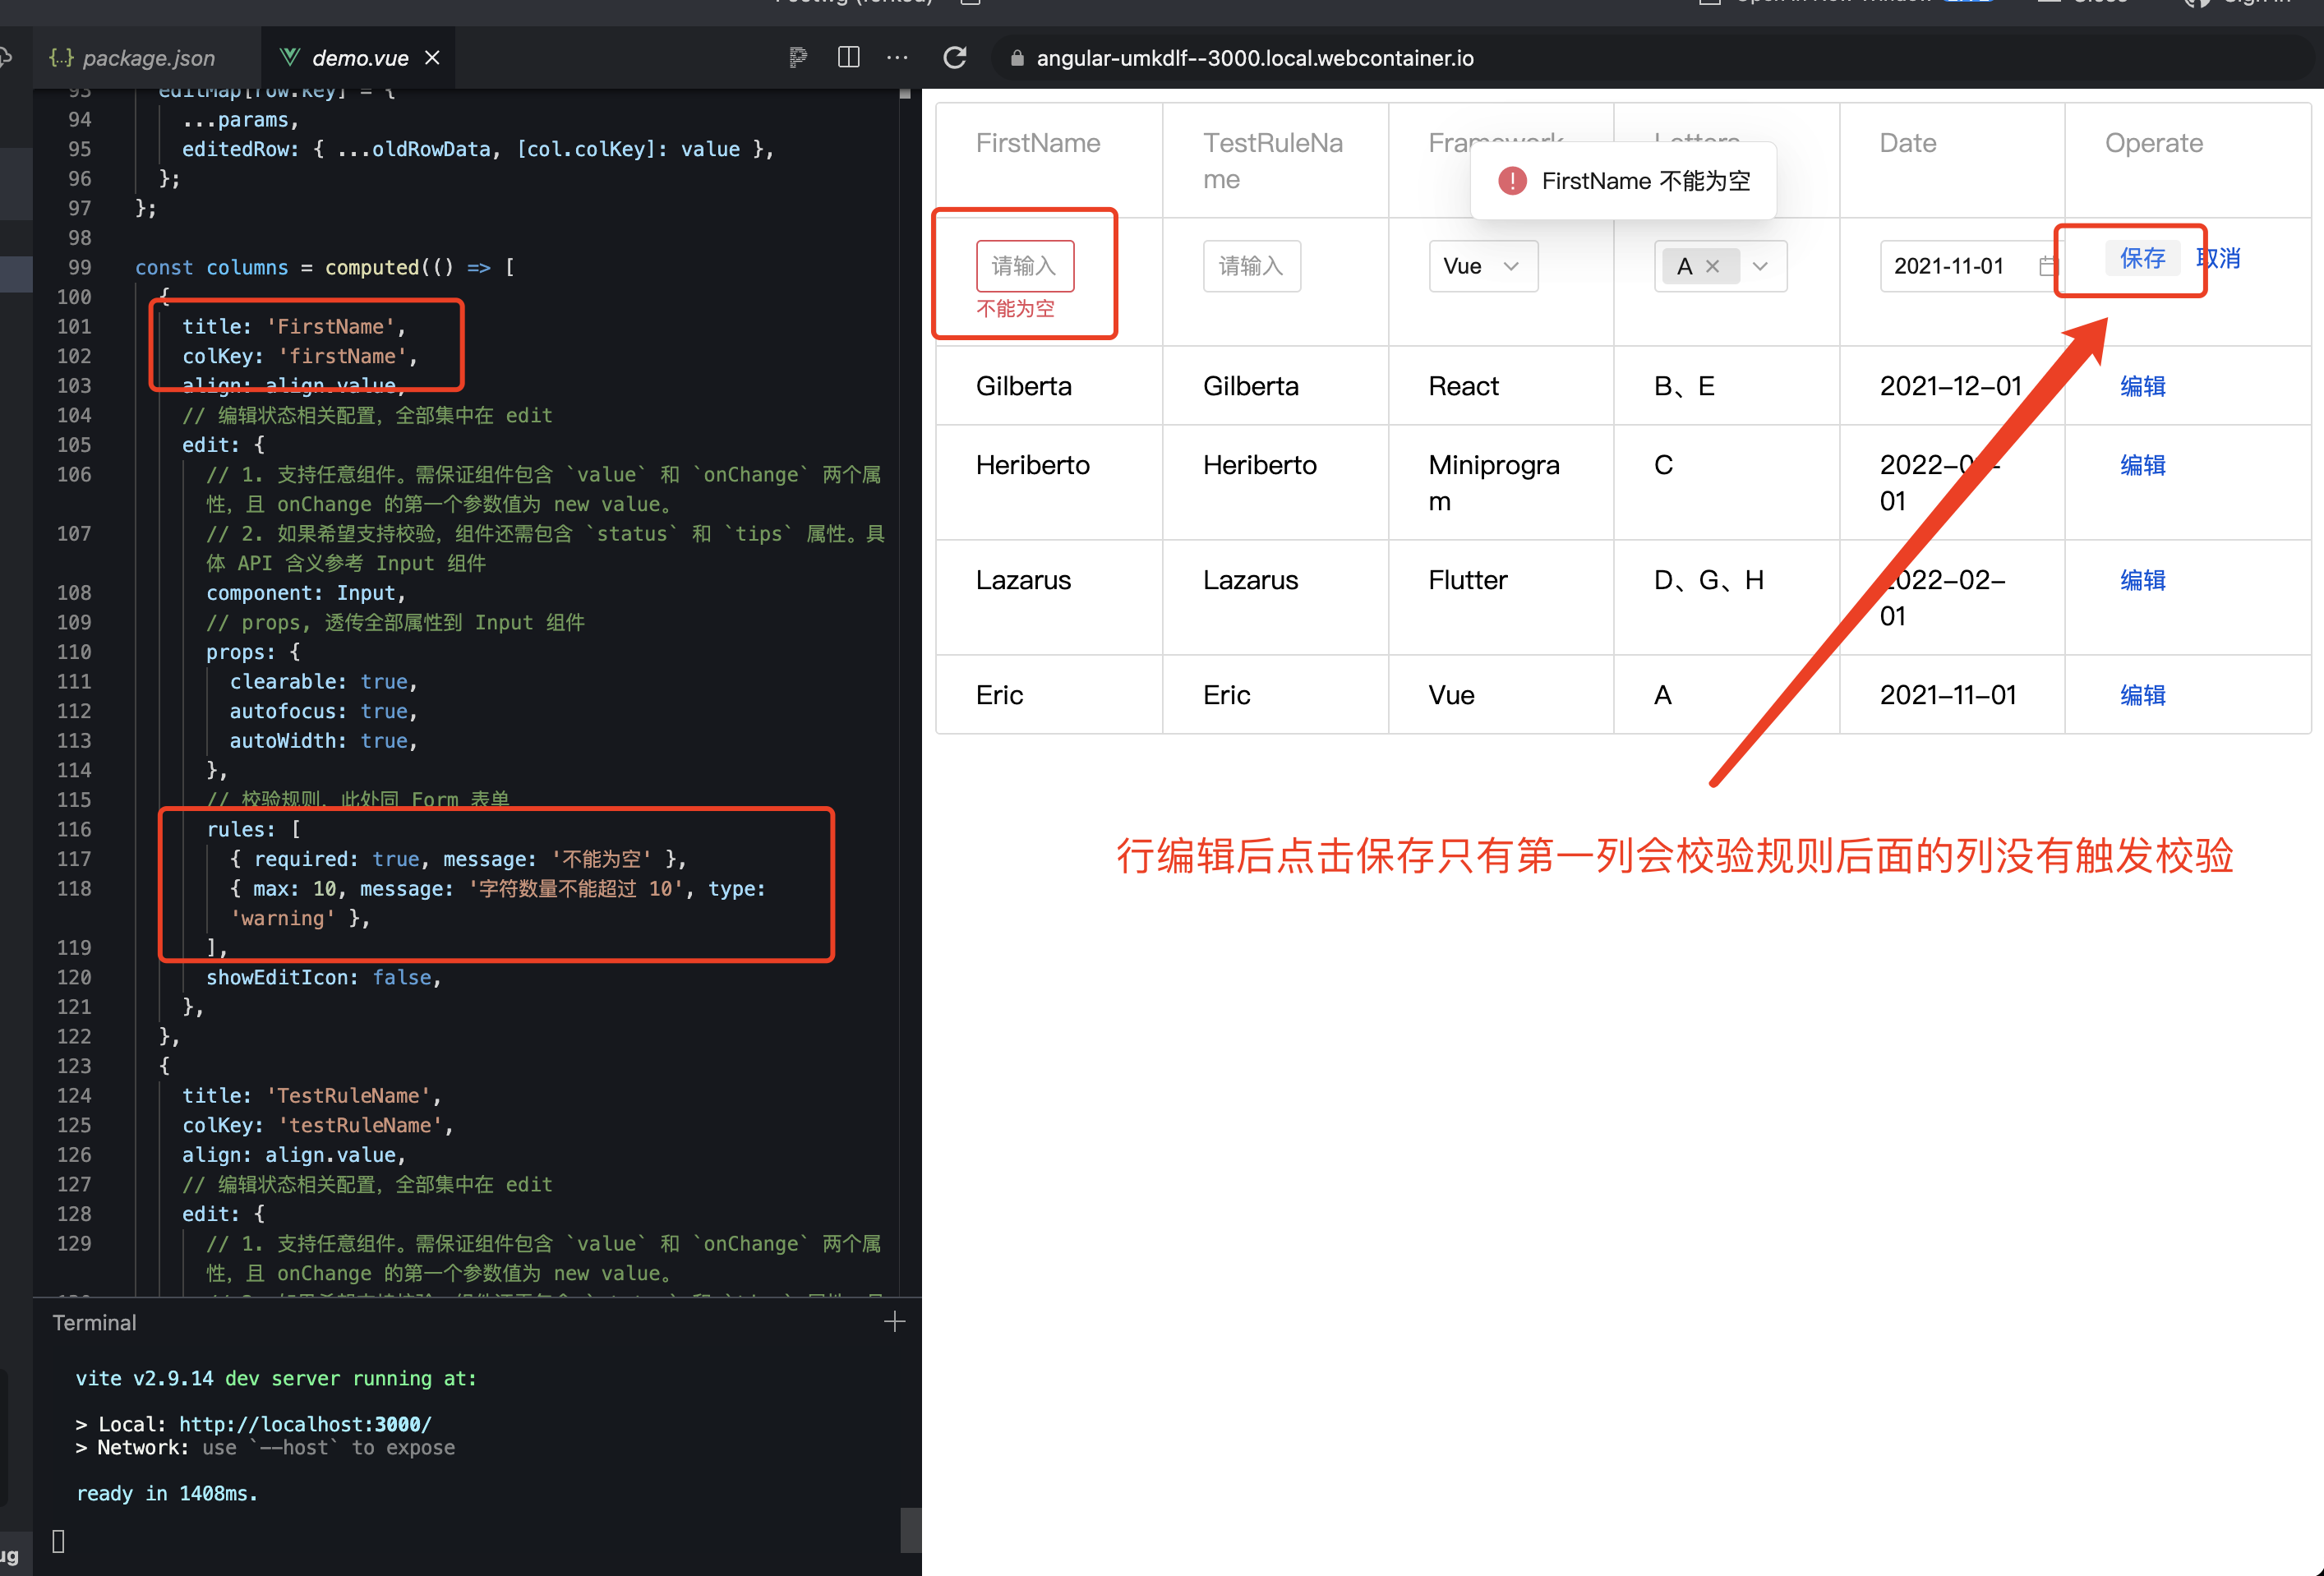Click the Vue logo on demo.vue tab
The height and width of the screenshot is (1576, 2324).
[x=289, y=57]
